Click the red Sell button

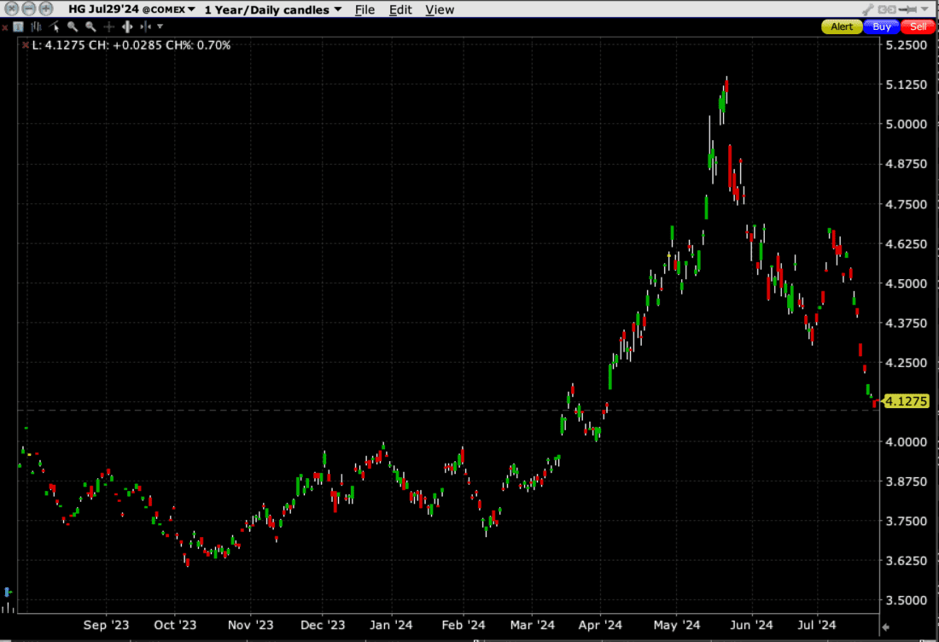tap(917, 26)
